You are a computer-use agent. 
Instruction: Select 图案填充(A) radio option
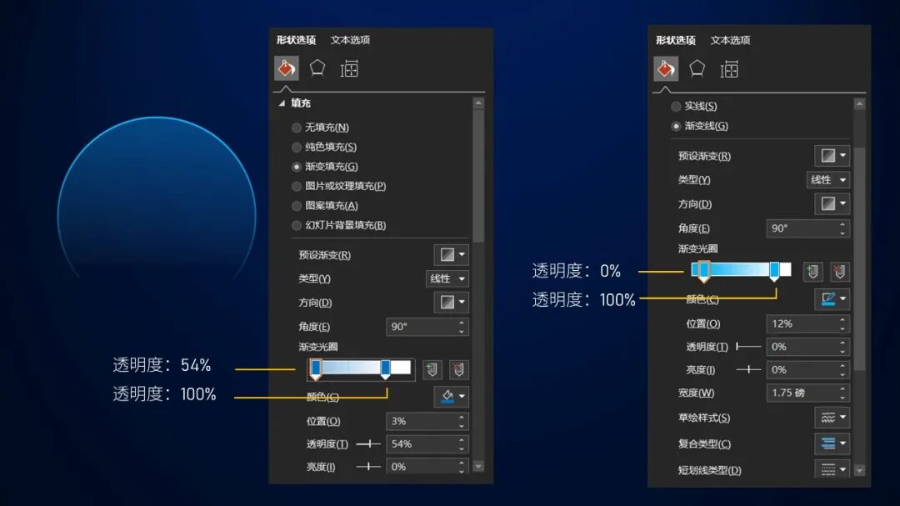click(296, 206)
